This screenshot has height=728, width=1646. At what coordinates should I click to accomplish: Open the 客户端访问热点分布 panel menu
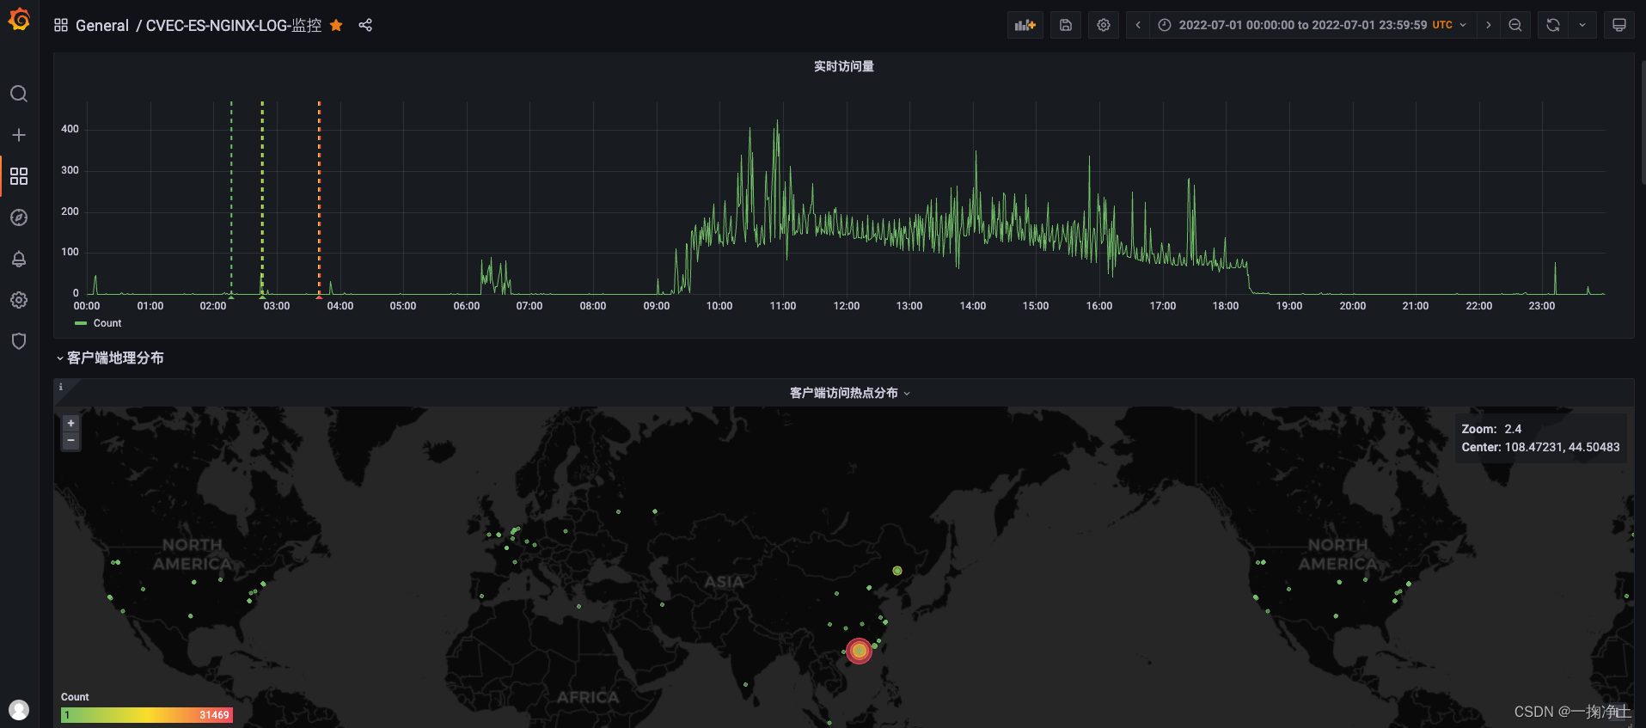(849, 393)
